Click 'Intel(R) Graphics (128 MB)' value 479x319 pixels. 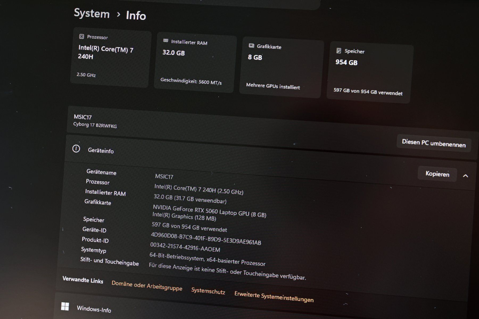(x=184, y=217)
